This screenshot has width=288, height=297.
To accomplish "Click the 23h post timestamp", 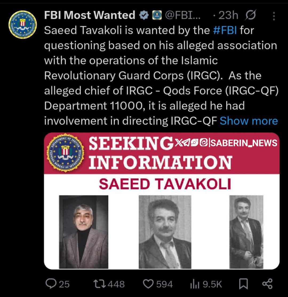I will [228, 16].
